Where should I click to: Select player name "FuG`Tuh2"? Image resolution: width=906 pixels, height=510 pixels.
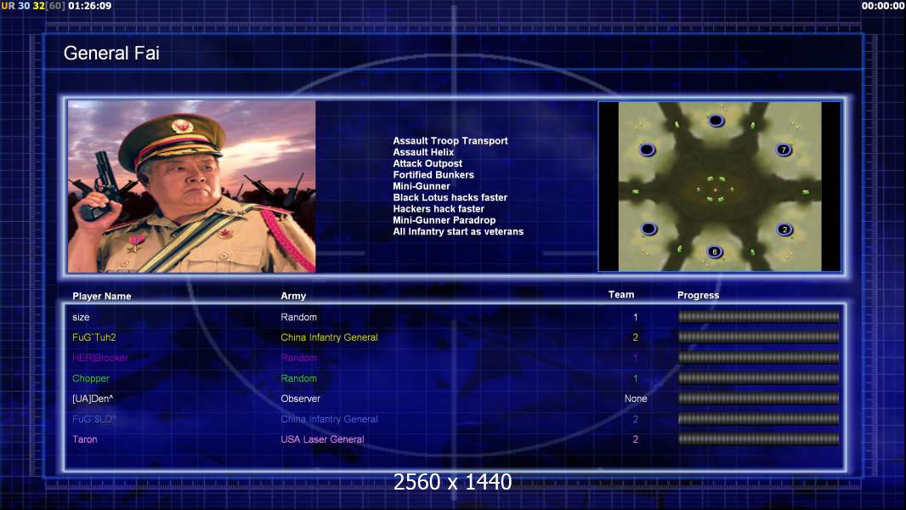tap(94, 337)
